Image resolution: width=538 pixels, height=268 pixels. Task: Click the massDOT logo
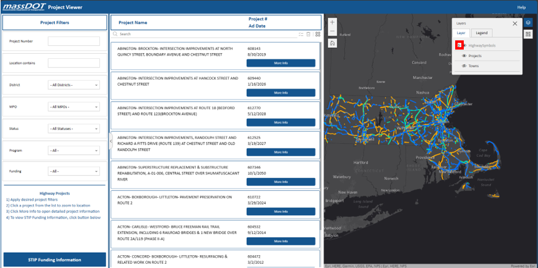coord(24,7)
